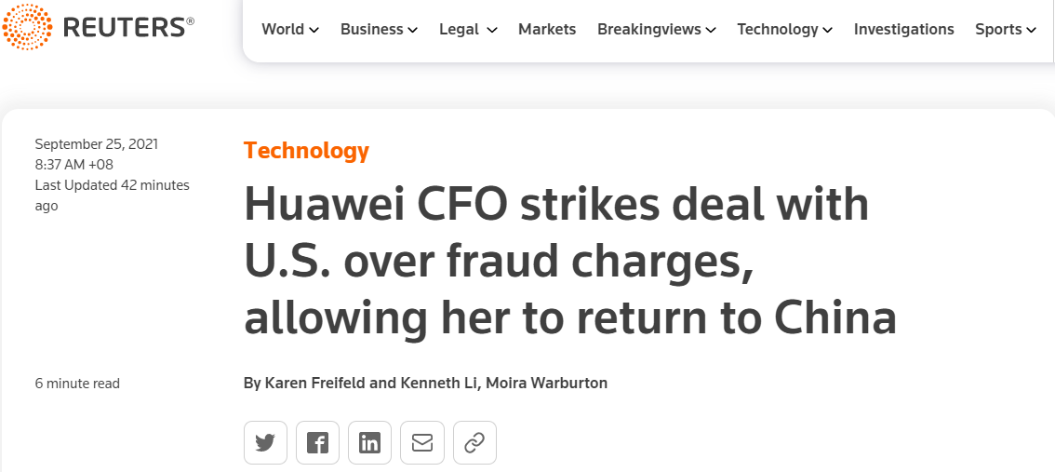This screenshot has height=472, width=1055.
Task: Open the Legal dropdown menu
Action: coord(468,30)
